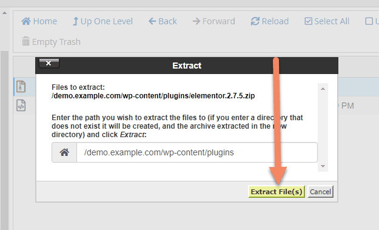
Task: Click the Reload refresh icon
Action: [x=255, y=21]
